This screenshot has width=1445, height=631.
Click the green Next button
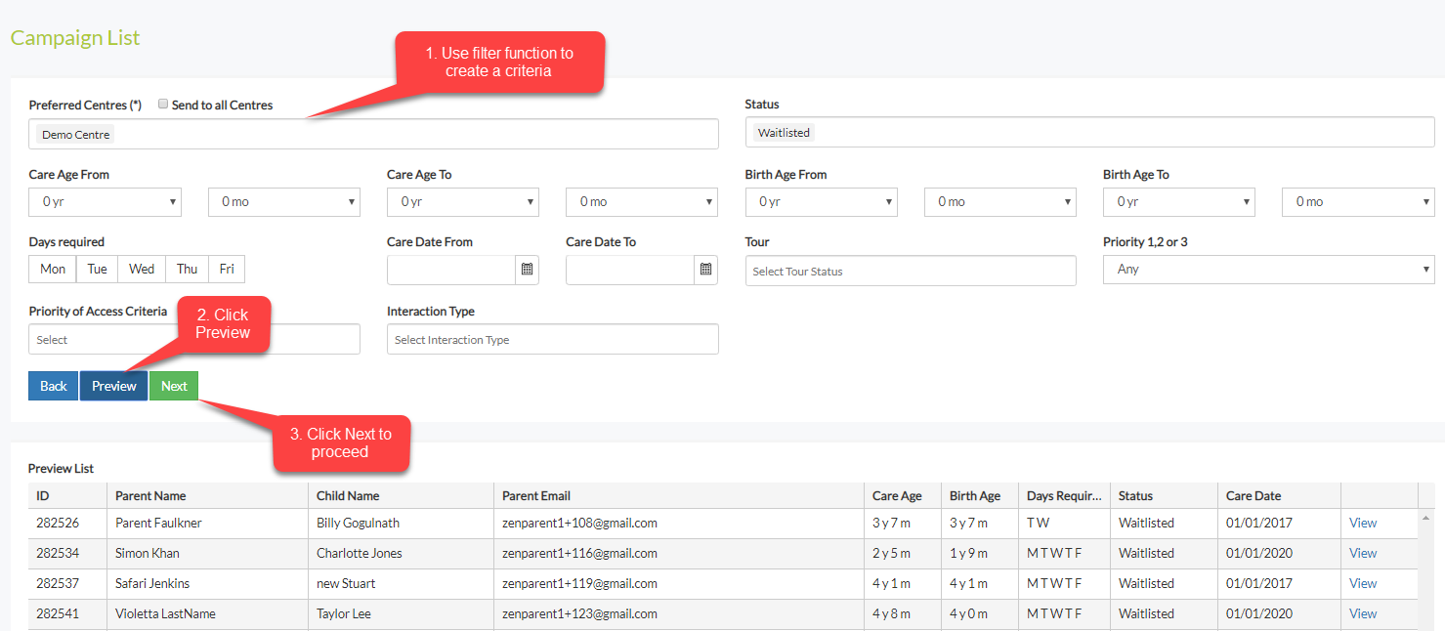pos(174,386)
